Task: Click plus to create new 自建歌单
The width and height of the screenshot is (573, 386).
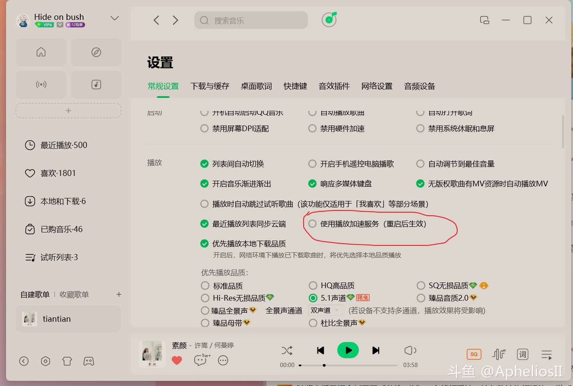Action: pyautogui.click(x=119, y=295)
